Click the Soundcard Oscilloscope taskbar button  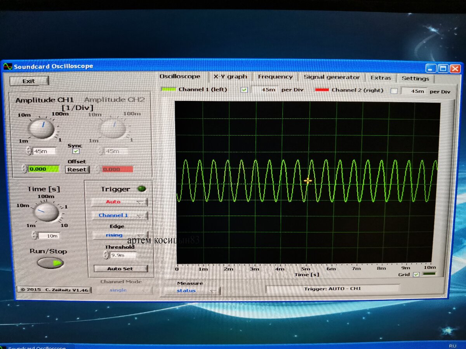(37, 347)
